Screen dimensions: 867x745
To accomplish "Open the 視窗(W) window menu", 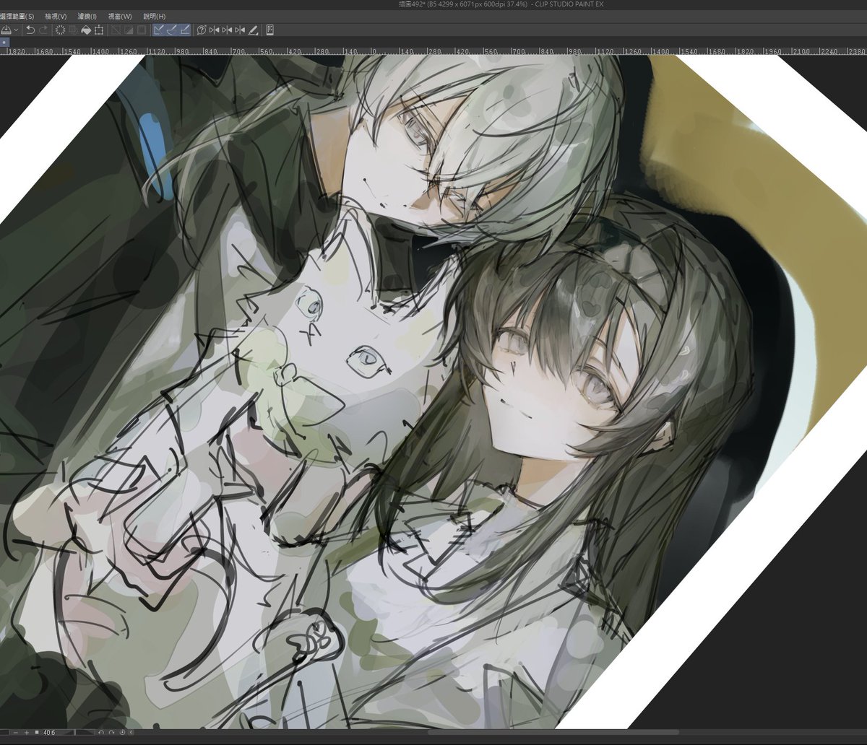I will pos(120,16).
